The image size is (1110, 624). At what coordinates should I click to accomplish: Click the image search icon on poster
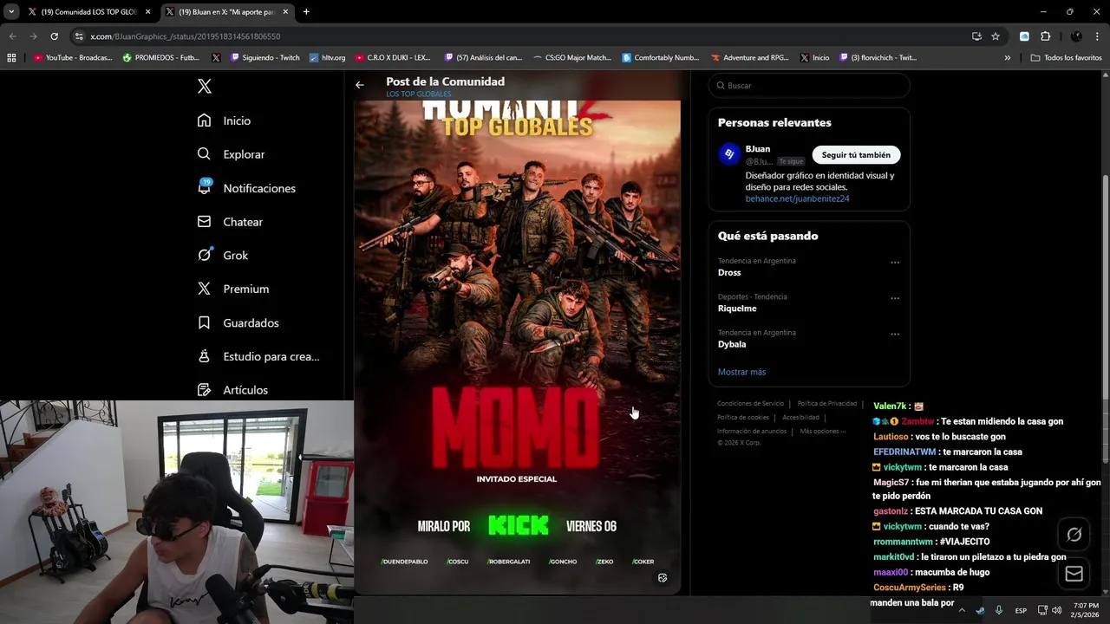[x=663, y=578]
